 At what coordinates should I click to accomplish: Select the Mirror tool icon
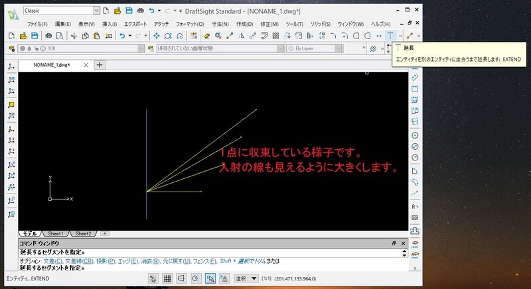(x=241, y=36)
